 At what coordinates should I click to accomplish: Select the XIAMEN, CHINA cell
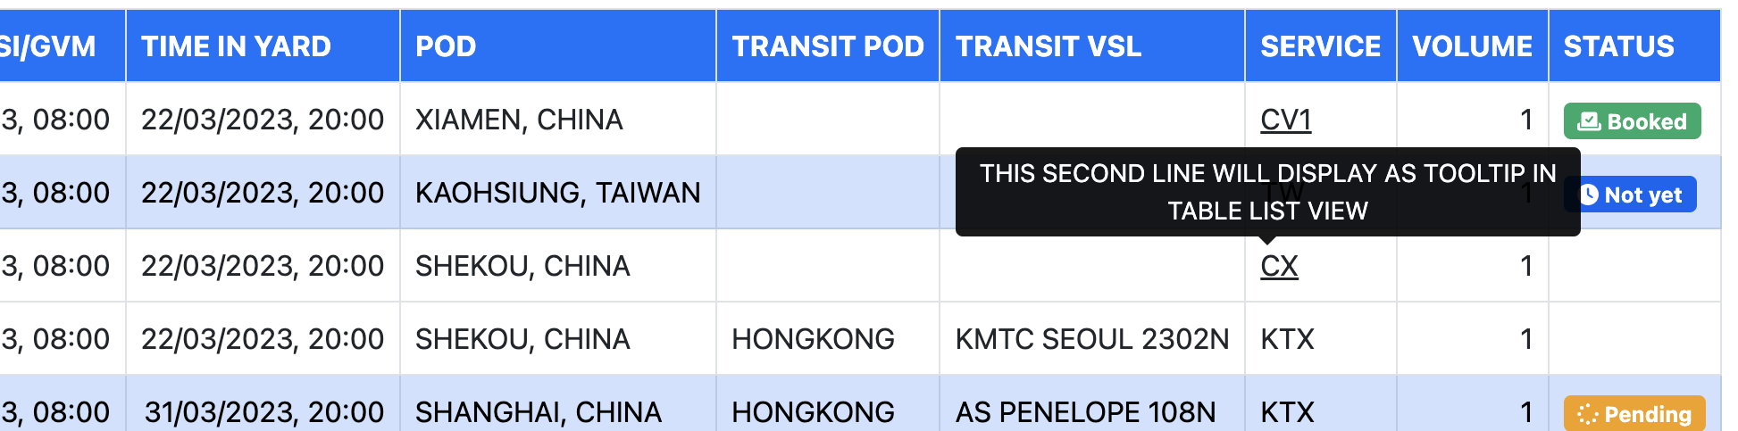tap(519, 120)
